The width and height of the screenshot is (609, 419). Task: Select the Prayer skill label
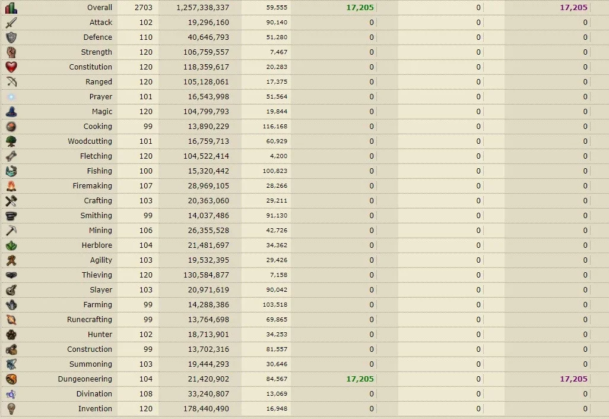pos(100,97)
